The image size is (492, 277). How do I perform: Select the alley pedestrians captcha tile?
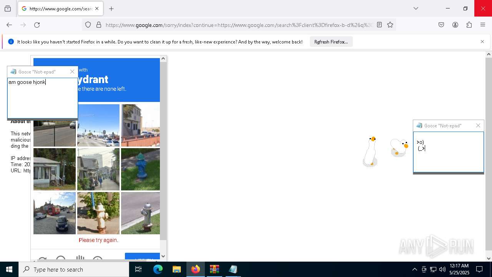[98, 169]
